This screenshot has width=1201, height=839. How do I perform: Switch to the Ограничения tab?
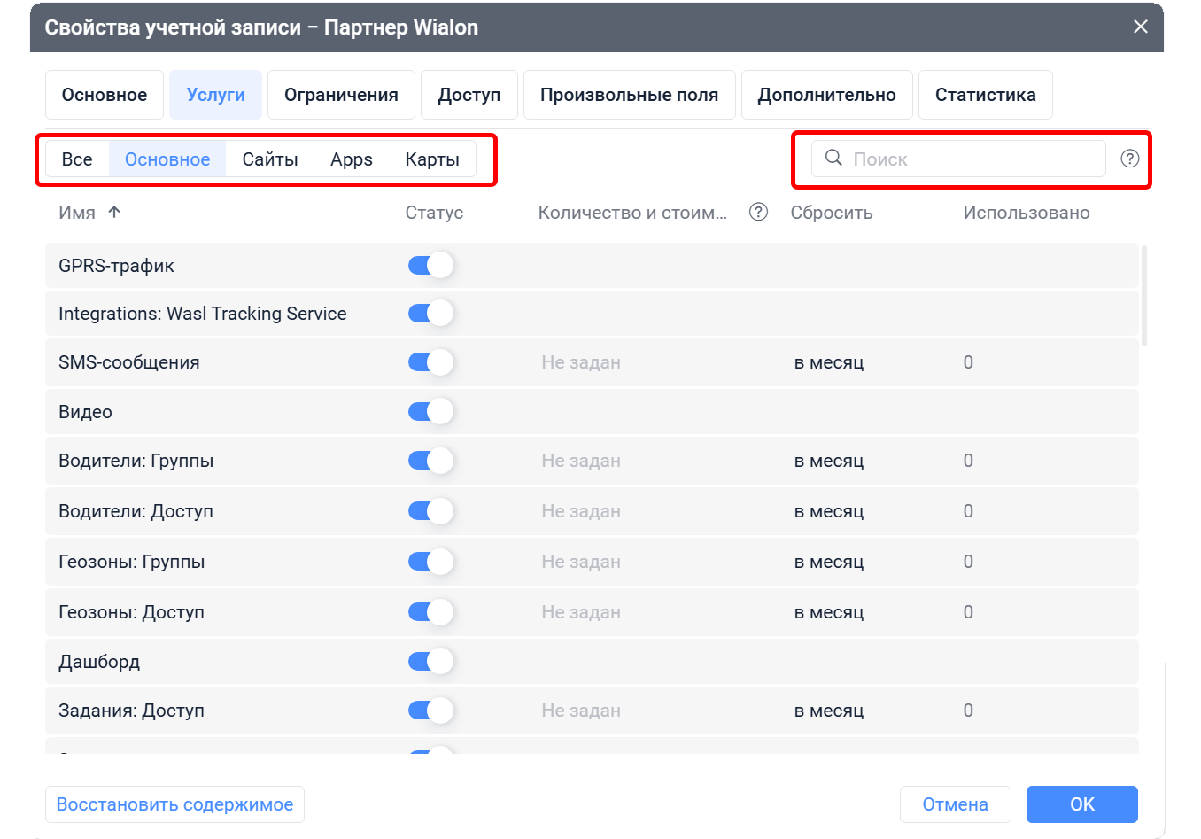pyautogui.click(x=341, y=95)
